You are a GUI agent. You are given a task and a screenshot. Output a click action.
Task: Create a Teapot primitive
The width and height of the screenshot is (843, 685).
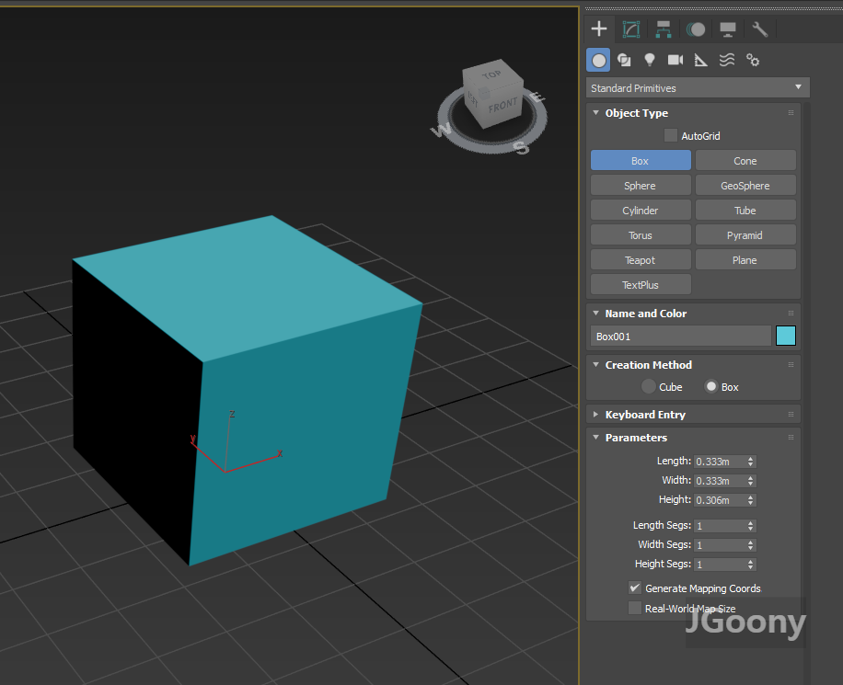[x=641, y=259]
